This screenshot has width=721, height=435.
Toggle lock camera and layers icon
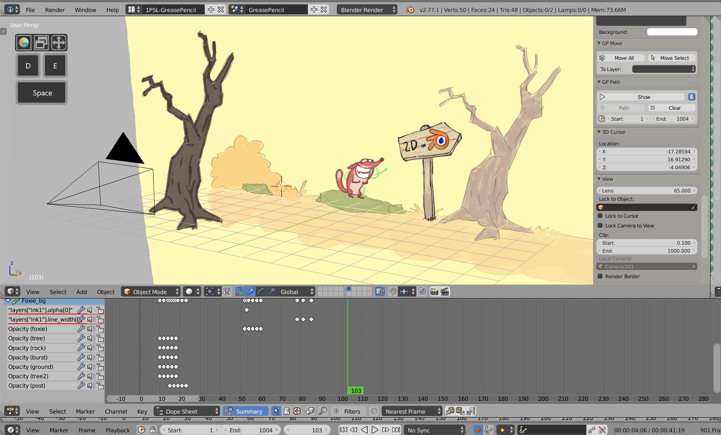point(380,292)
